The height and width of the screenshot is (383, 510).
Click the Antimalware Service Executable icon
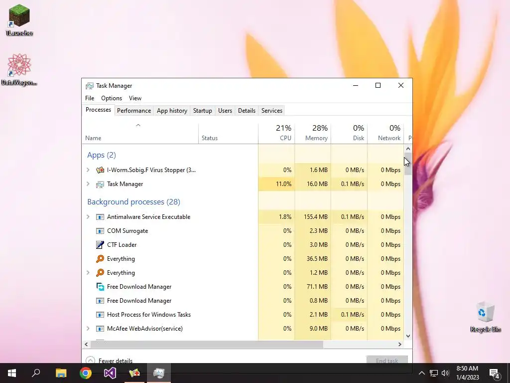pos(100,217)
